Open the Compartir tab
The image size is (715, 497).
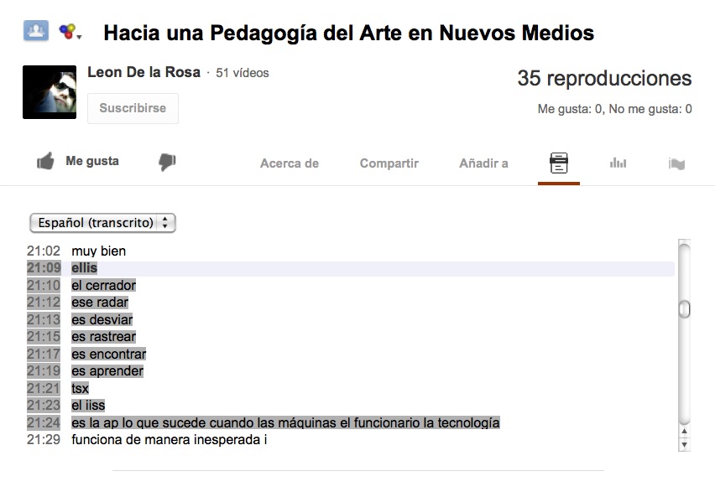point(389,163)
